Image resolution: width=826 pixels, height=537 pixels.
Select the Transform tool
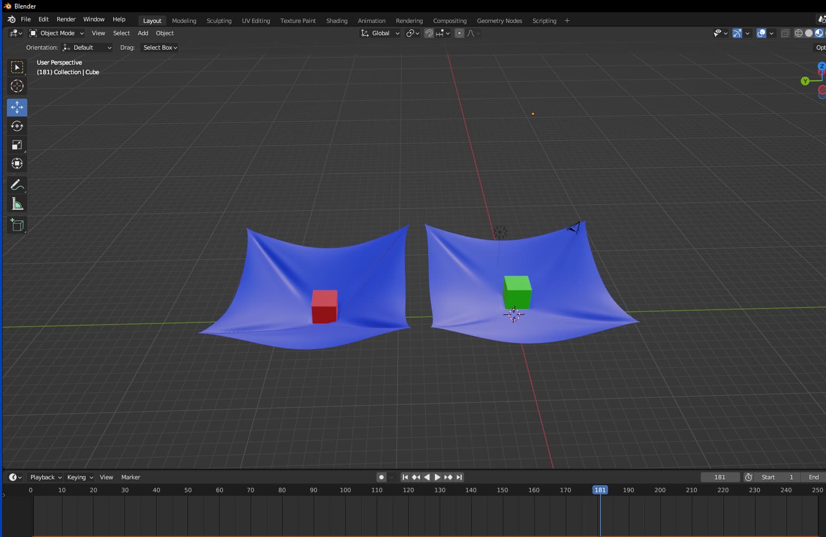17,163
